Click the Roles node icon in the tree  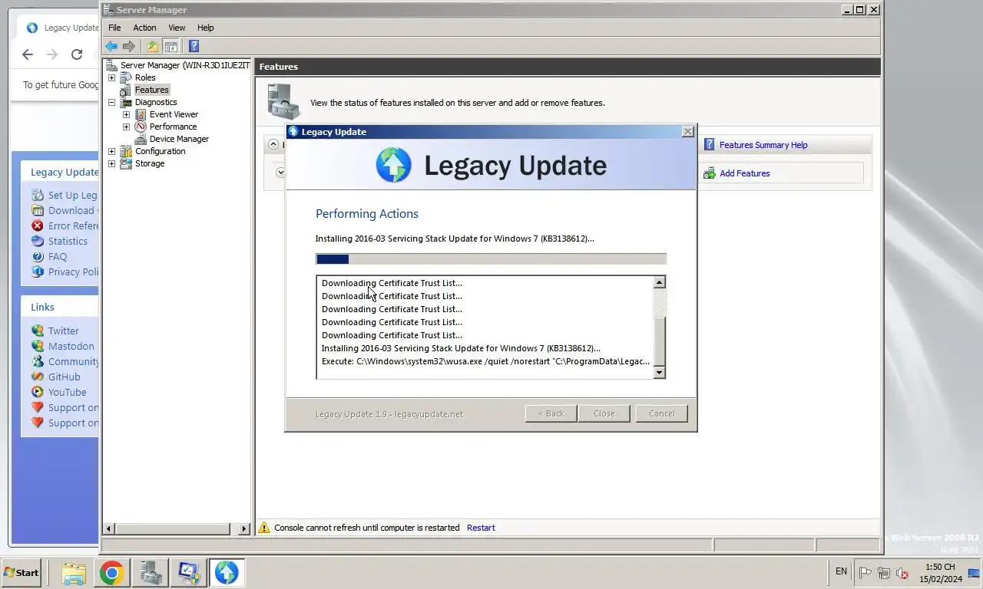coord(126,77)
